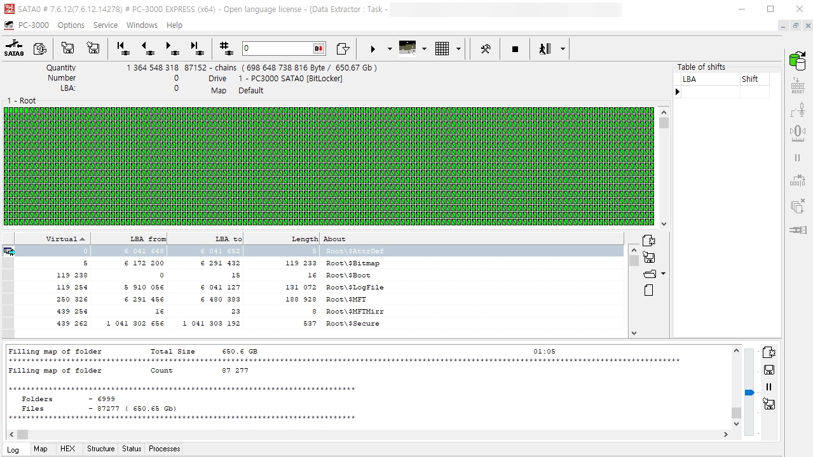Screen dimensions: 813x457
Task: Switch to the Structure tab
Action: point(100,449)
